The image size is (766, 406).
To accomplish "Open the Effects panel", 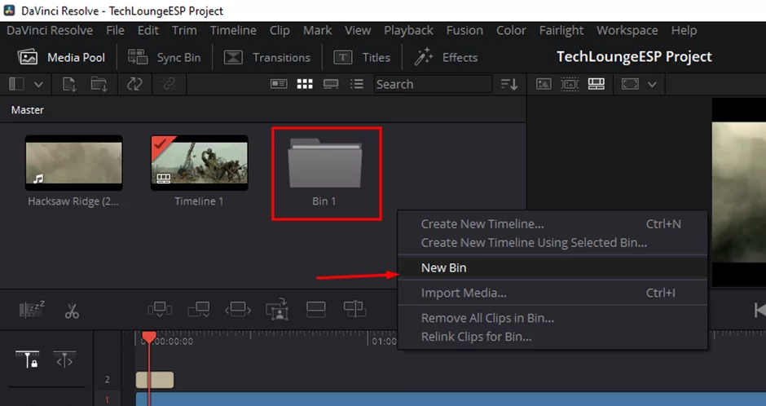I will click(x=446, y=58).
